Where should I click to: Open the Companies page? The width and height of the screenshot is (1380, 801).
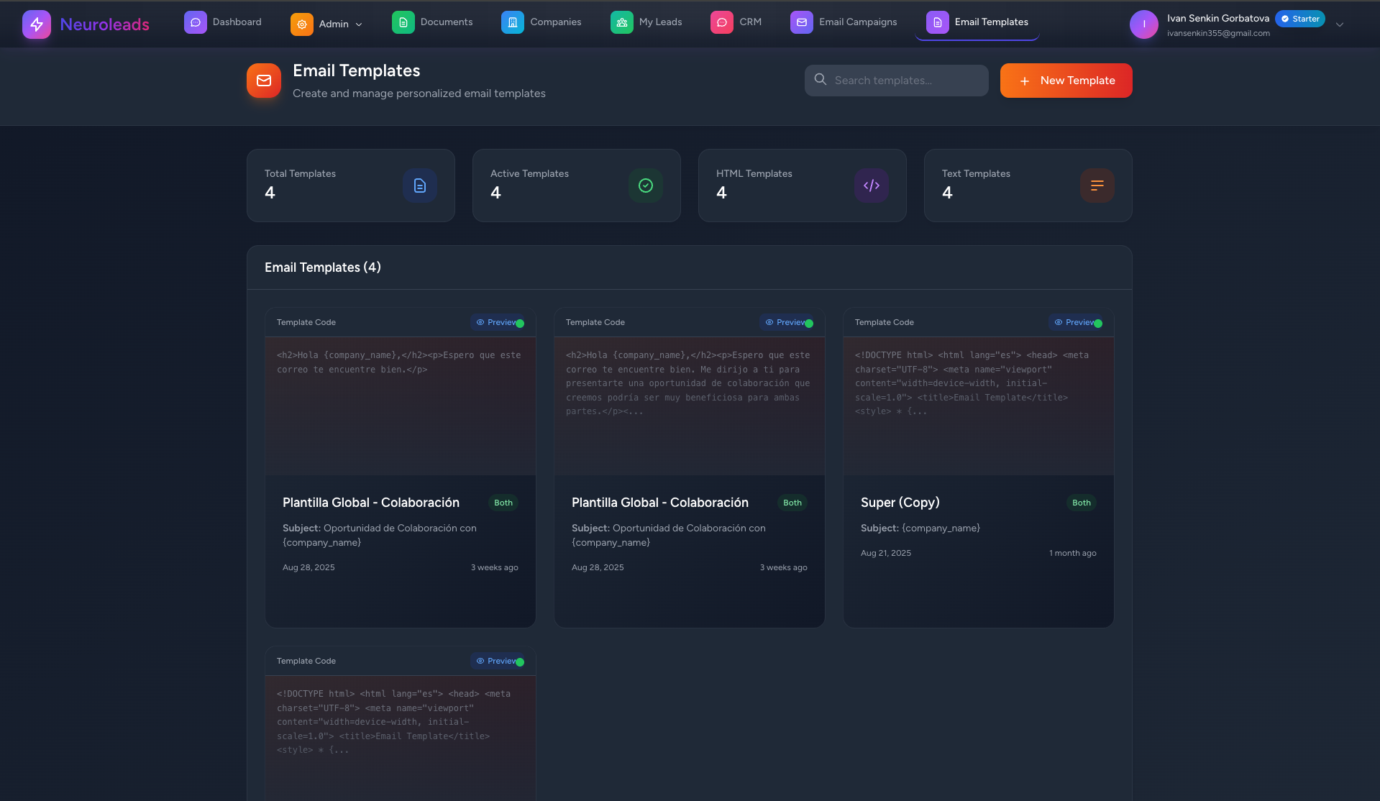coord(542,22)
